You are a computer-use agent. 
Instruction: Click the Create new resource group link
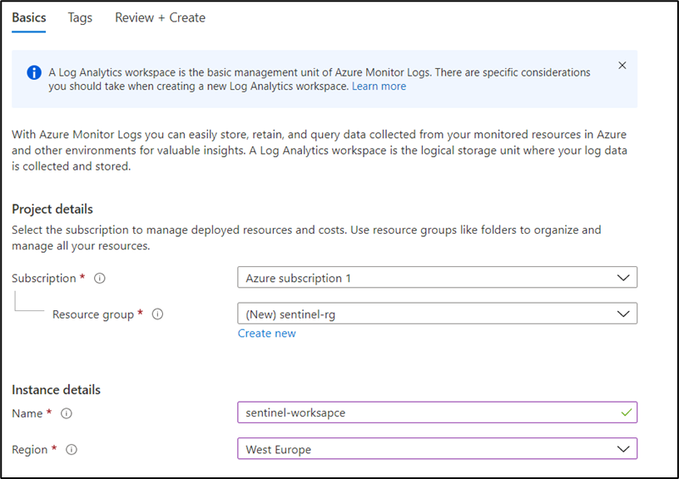(x=267, y=333)
